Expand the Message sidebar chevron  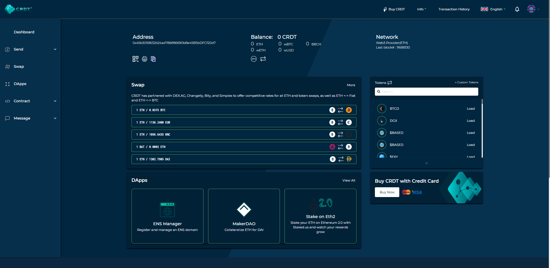coord(55,118)
